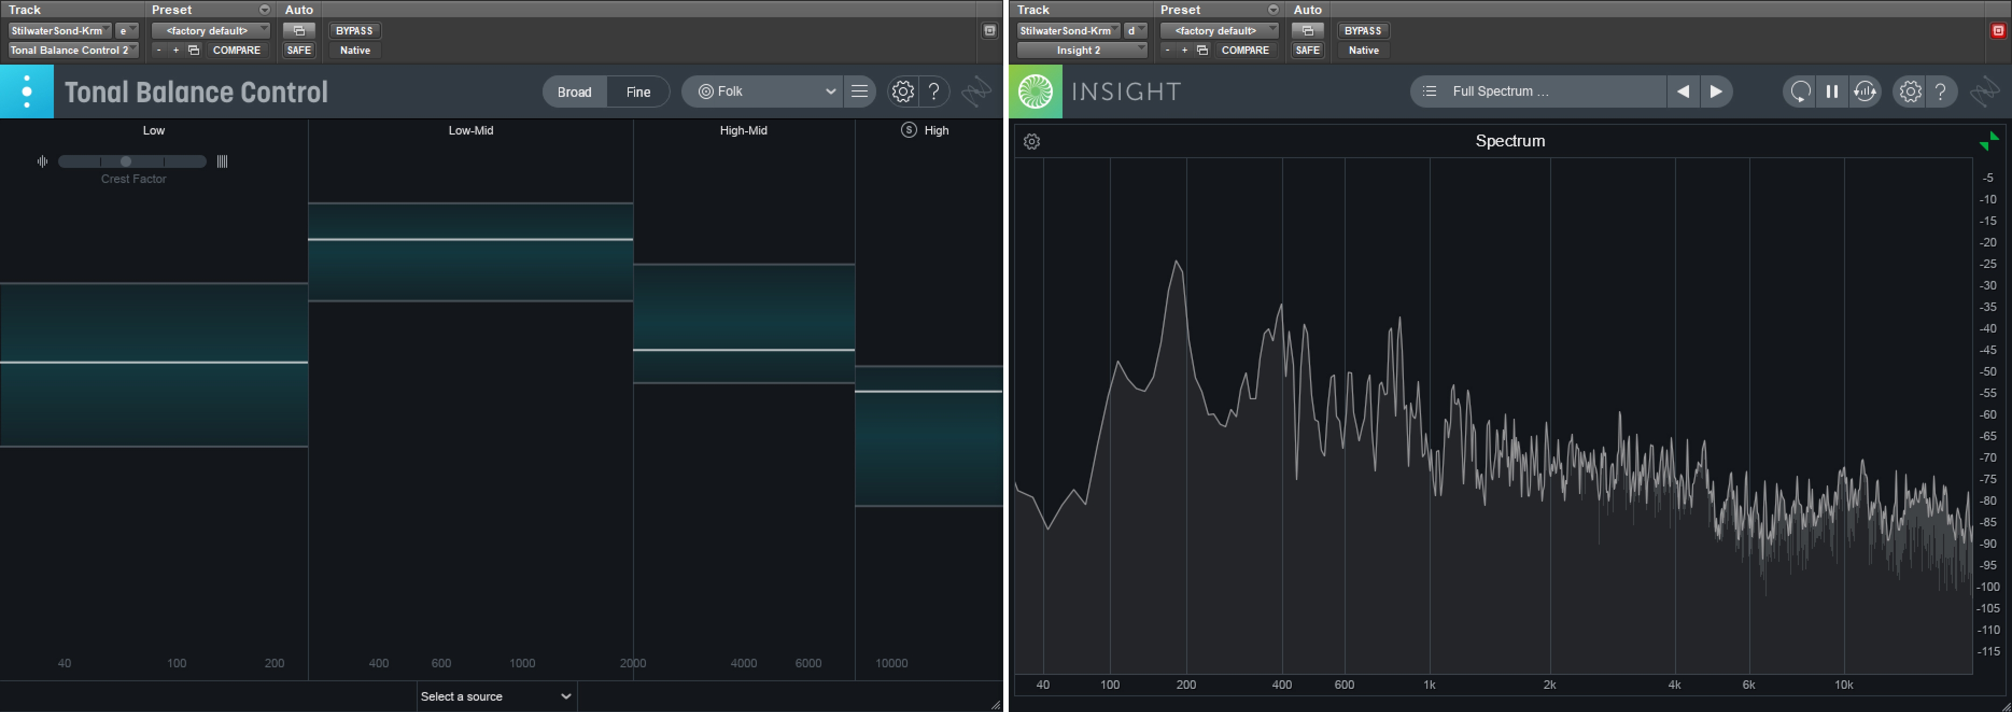Open Preset menu arrow in Insight window
This screenshot has height=712, width=2012.
point(1273,9)
